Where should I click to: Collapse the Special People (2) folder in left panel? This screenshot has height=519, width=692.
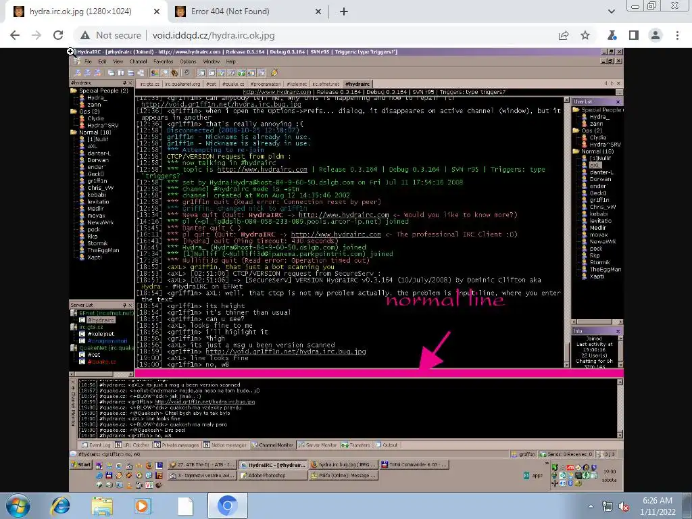(x=74, y=91)
